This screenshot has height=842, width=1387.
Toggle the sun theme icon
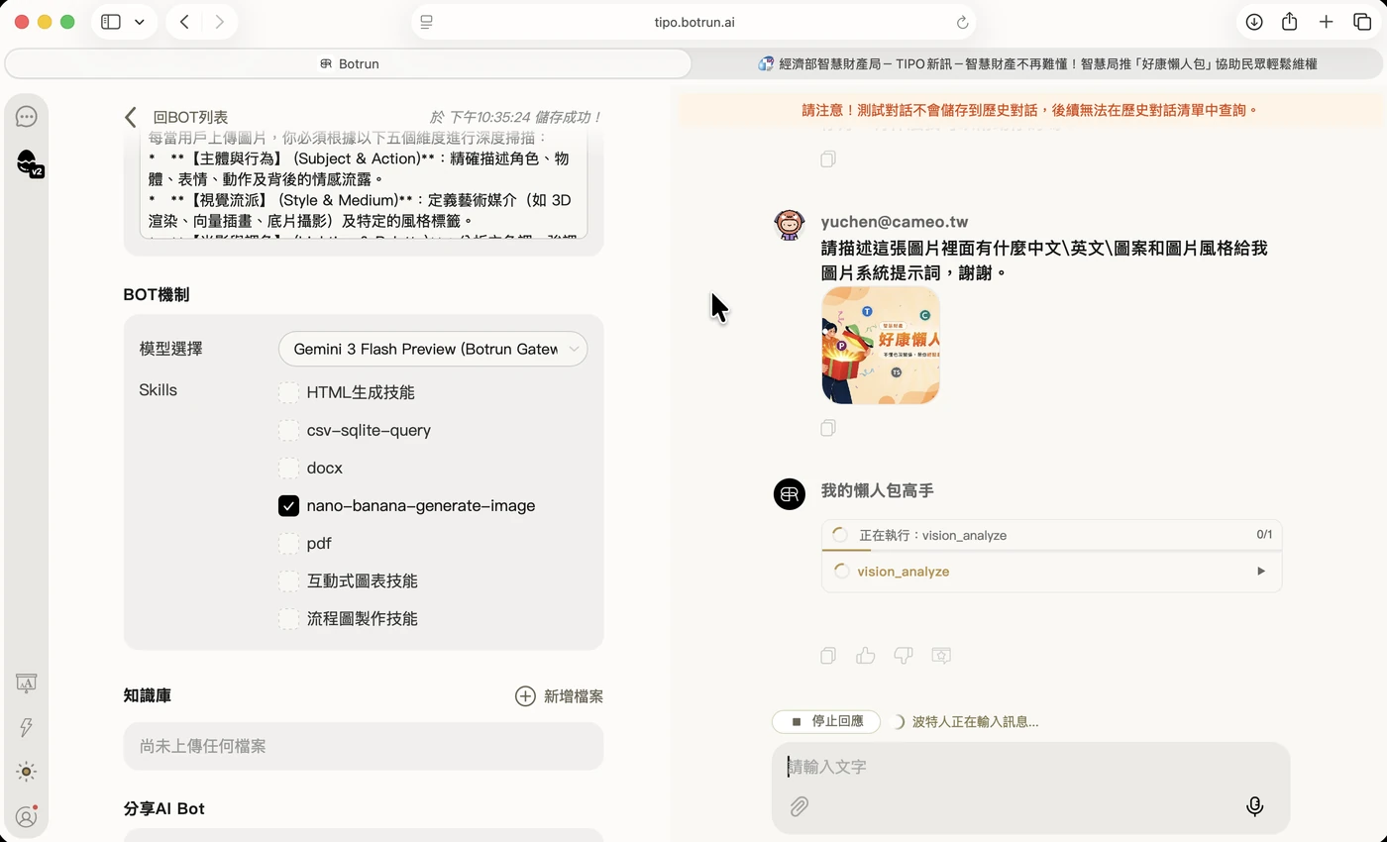pyautogui.click(x=27, y=772)
